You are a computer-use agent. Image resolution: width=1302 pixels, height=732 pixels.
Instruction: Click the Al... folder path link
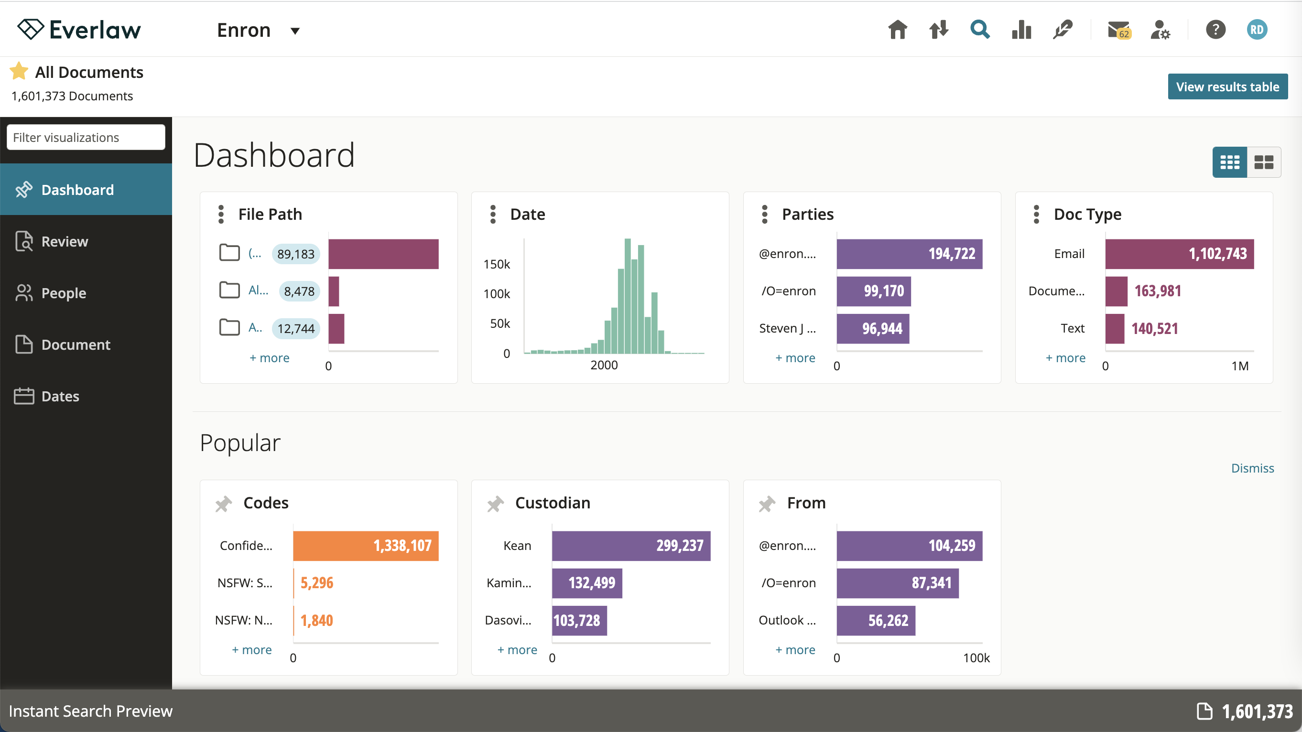coord(258,290)
